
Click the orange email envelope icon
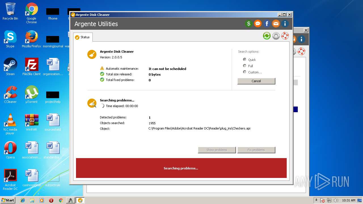coord(276,24)
